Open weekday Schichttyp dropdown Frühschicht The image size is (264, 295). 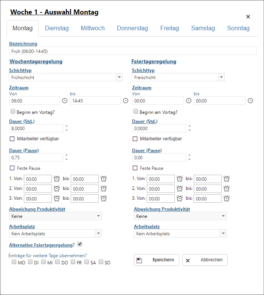[x=119, y=77]
